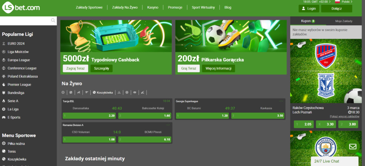
Task: Bet on CSO Voluntari at 1.08
Action: pyautogui.click(x=89, y=139)
